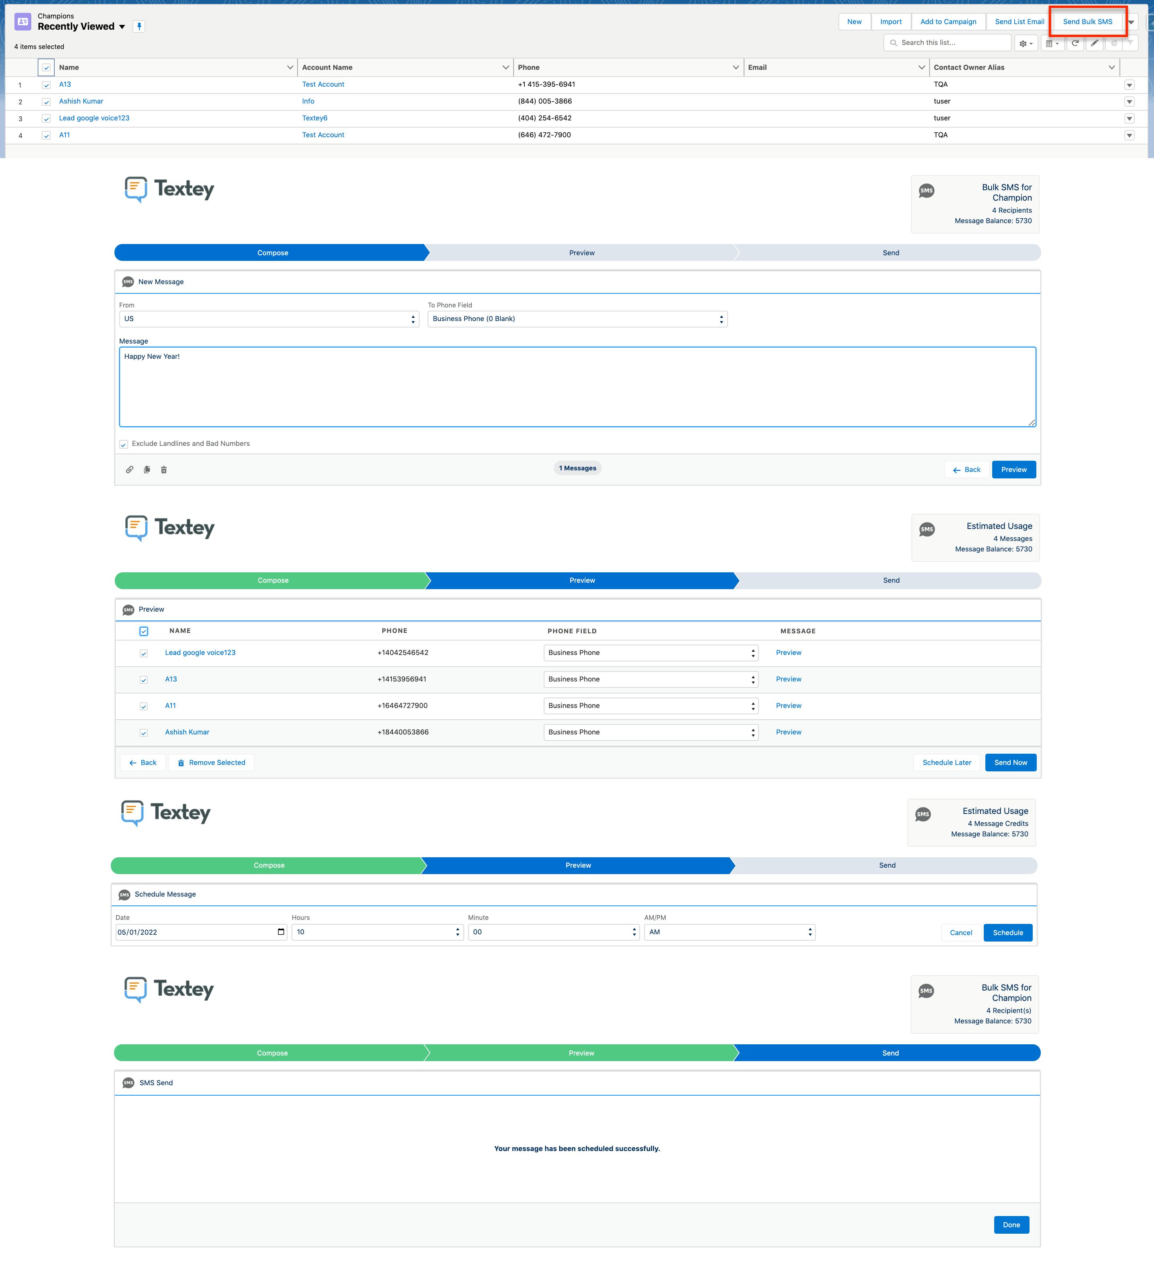
Task: Click the SMS icon beside SMS Send
Action: tap(128, 1083)
